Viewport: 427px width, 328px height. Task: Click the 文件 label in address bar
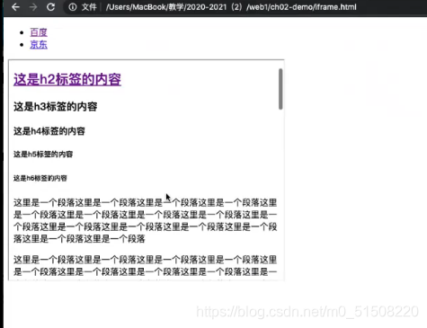click(x=89, y=7)
